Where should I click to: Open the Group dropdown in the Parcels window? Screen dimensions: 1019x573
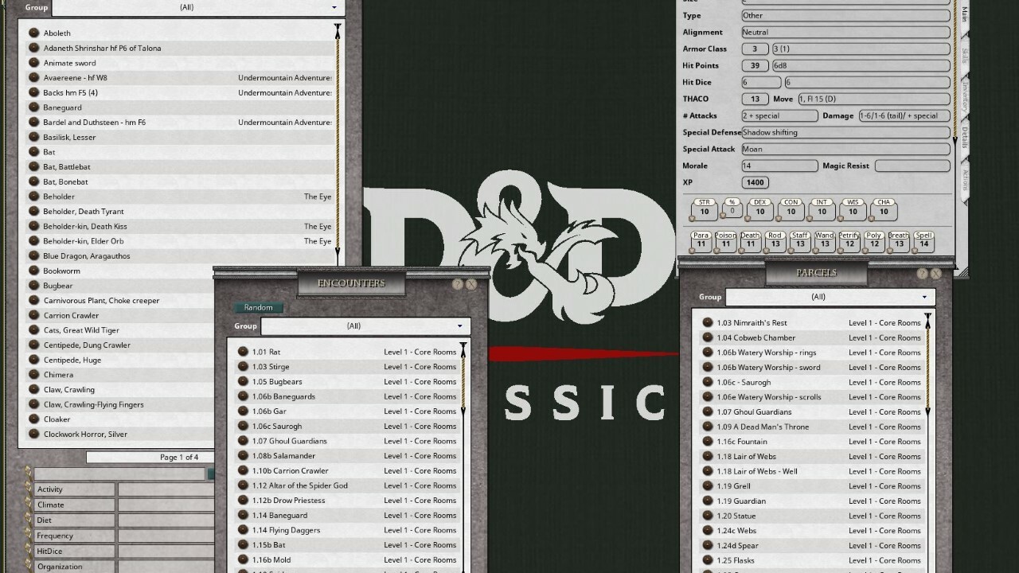(x=828, y=296)
